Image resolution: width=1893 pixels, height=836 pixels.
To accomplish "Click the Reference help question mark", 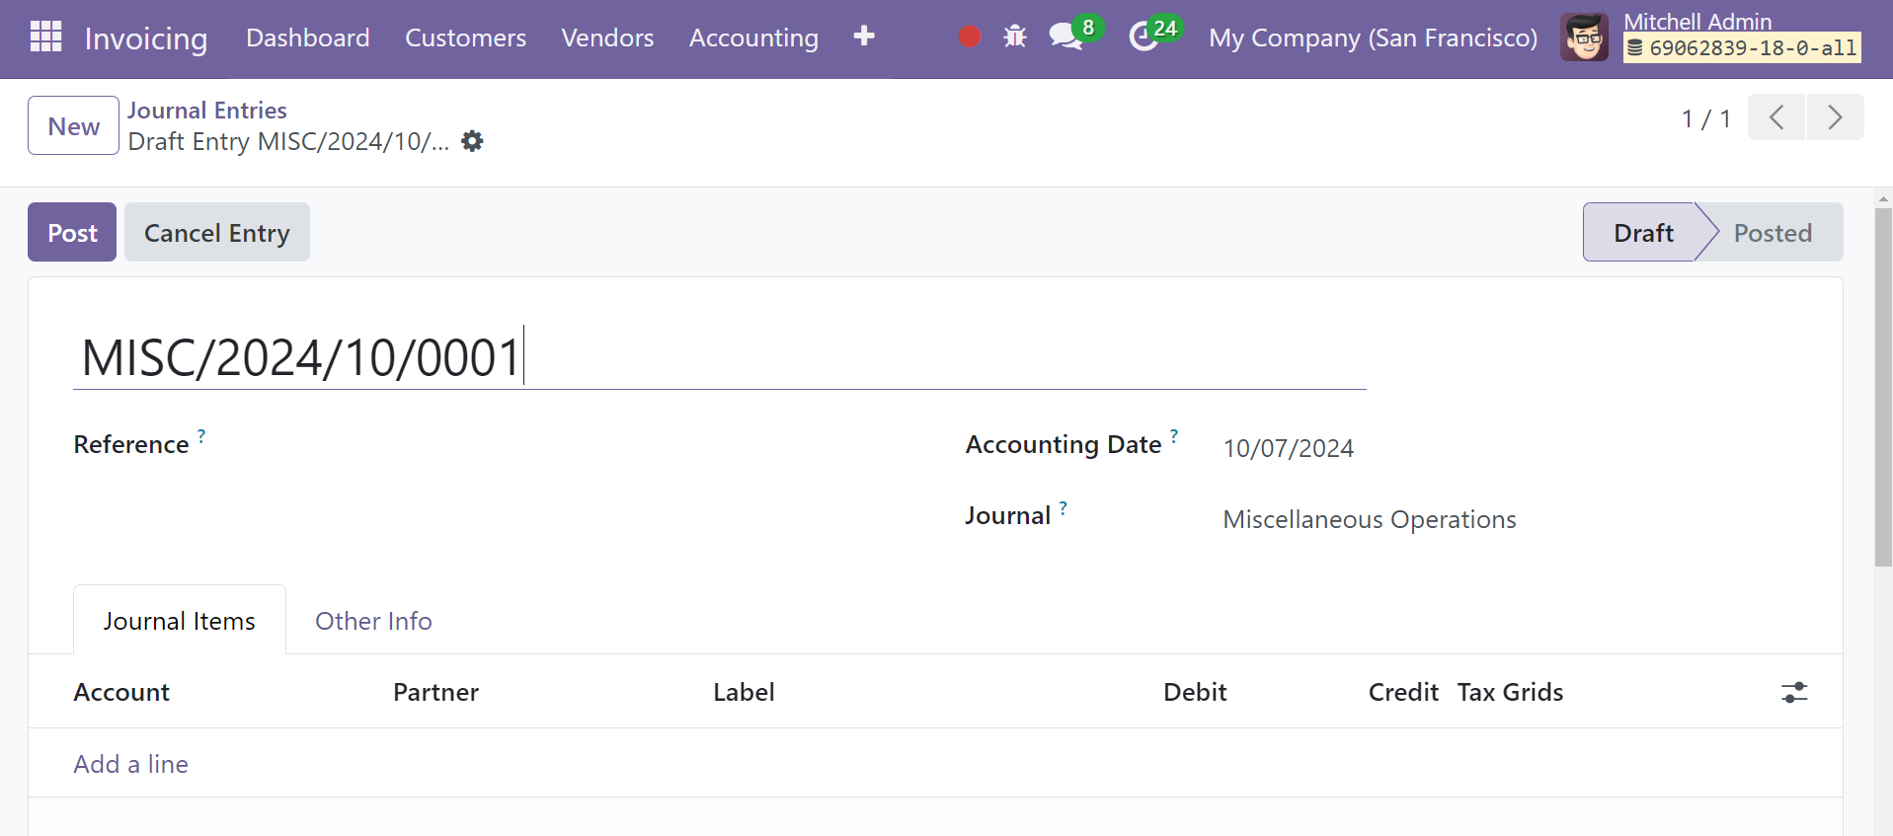I will point(201,435).
